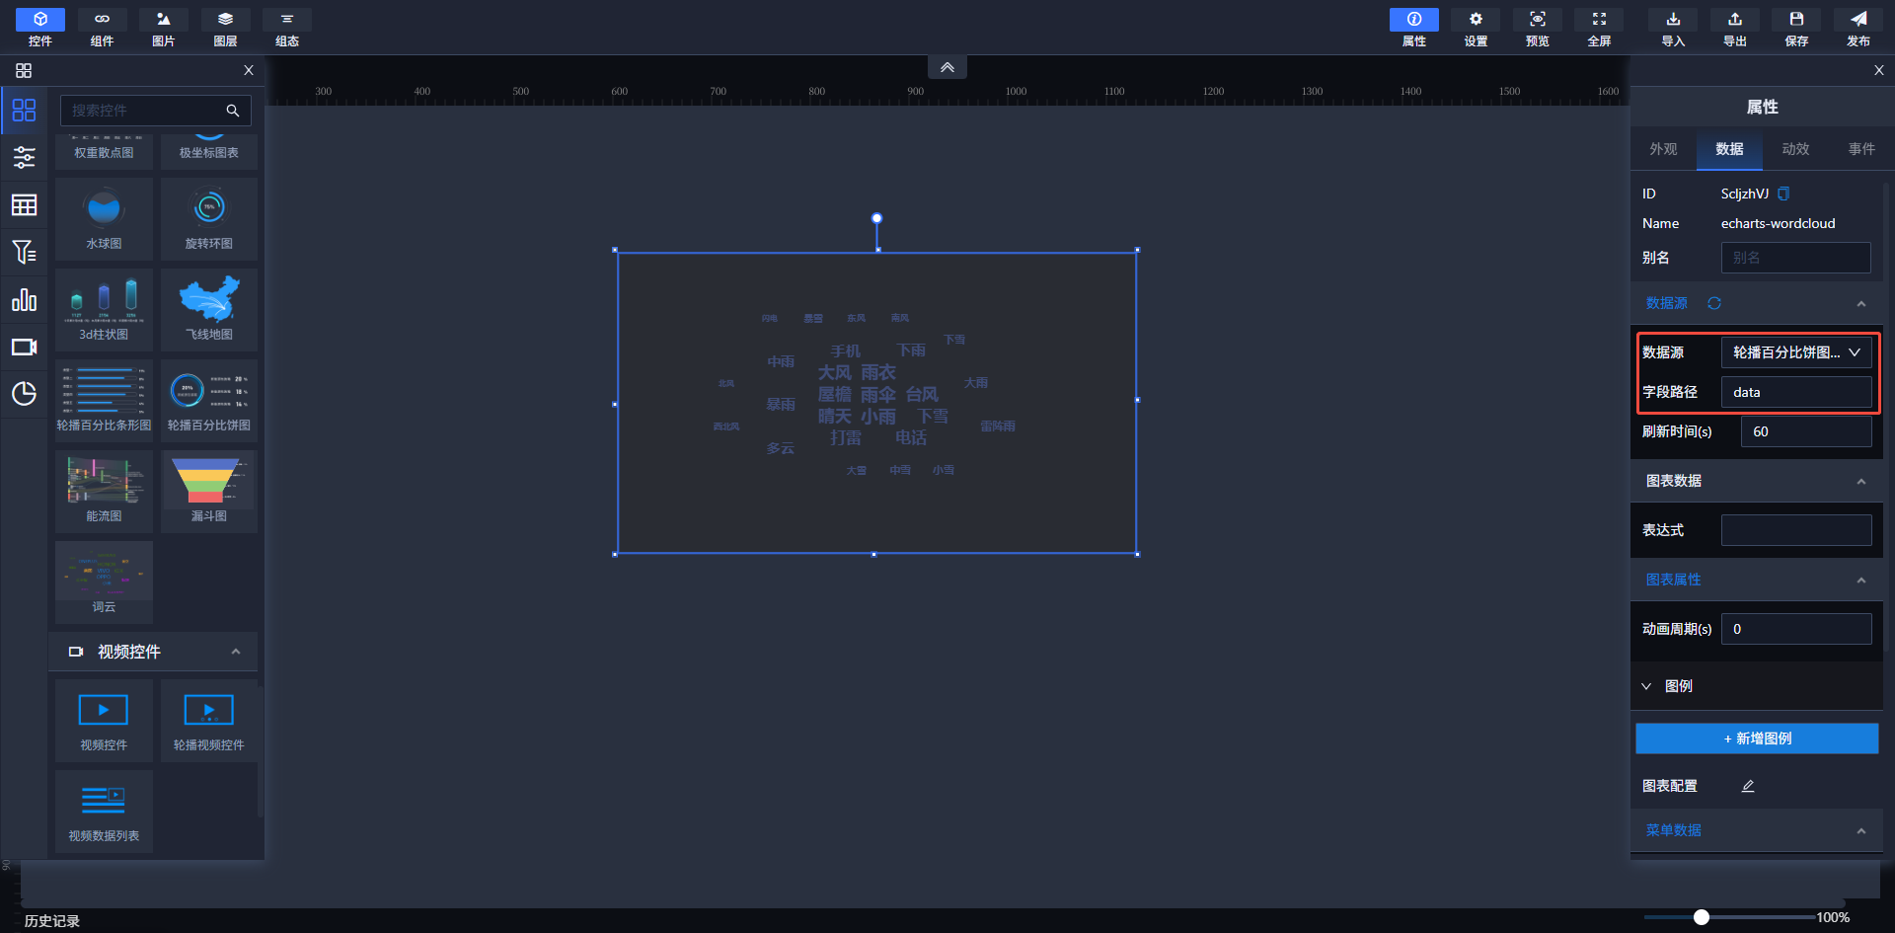Open the 数据源 dropdown
This screenshot has width=1895, height=933.
coord(1795,352)
